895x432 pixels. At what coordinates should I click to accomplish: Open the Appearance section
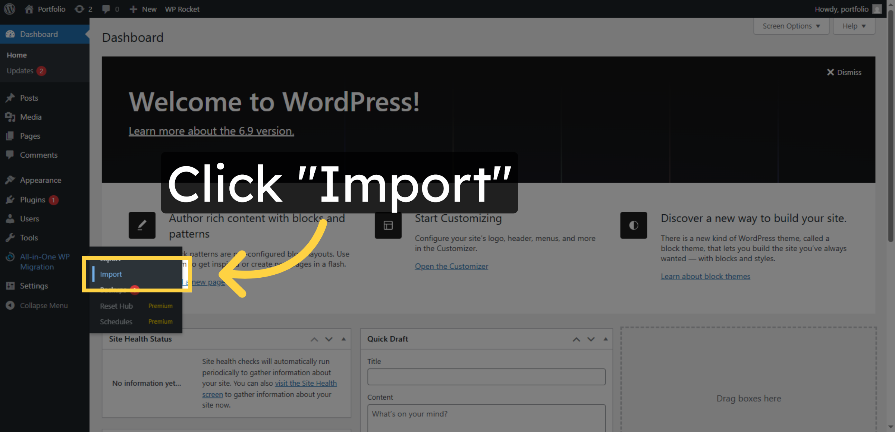click(x=40, y=180)
